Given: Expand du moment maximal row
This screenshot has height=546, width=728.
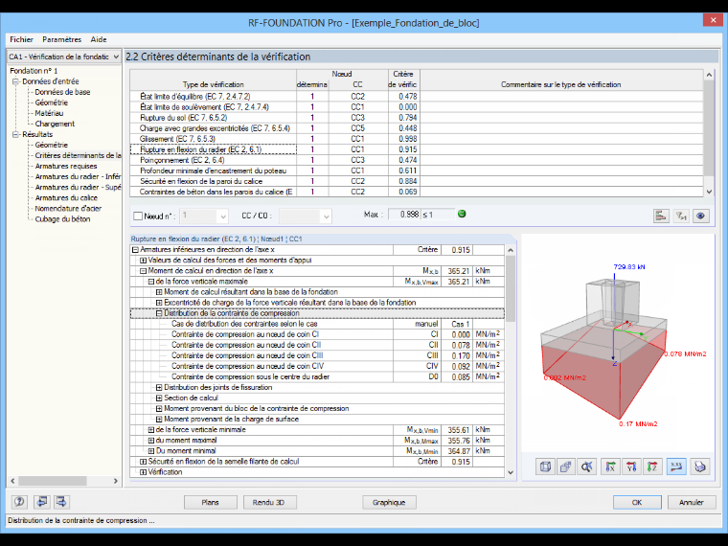Looking at the screenshot, I should (151, 441).
